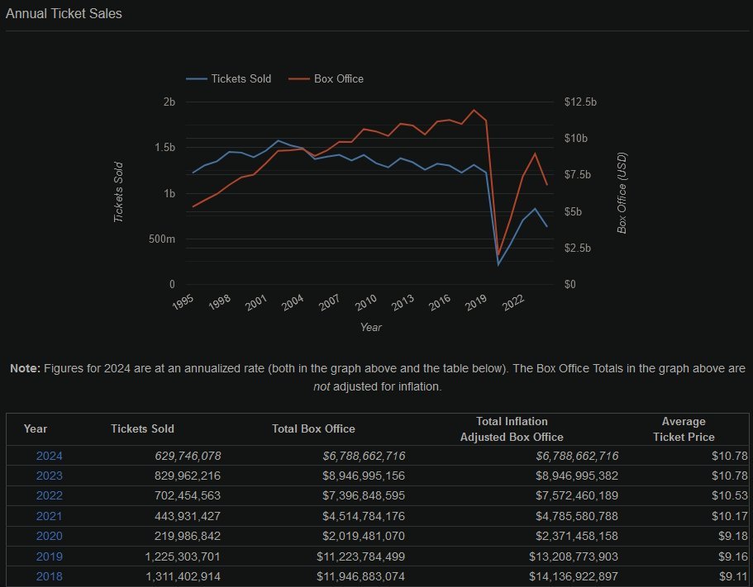This screenshot has width=753, height=587.
Task: Click the 2024 tickets sold value 629,746,078
Action: pyautogui.click(x=188, y=456)
